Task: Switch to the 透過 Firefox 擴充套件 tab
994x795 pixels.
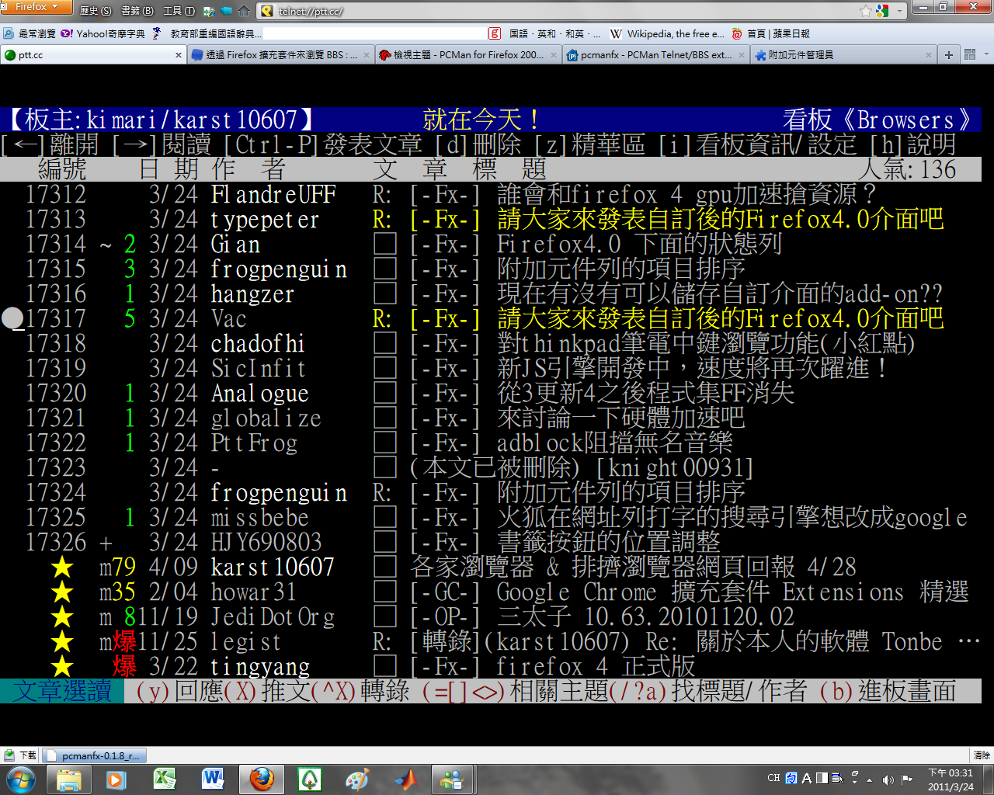Action: (x=280, y=55)
